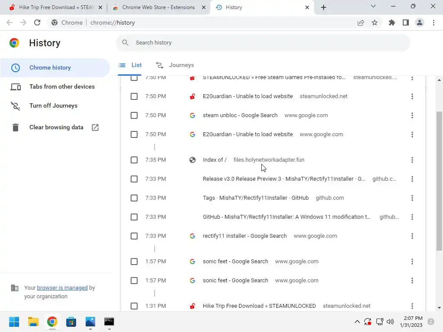Open Chrome's three-dot main menu
Image resolution: width=443 pixels, height=332 pixels.
pyautogui.click(x=433, y=22)
